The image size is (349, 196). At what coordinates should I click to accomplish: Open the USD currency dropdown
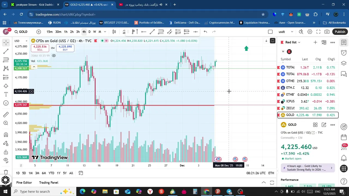pos(21,41)
